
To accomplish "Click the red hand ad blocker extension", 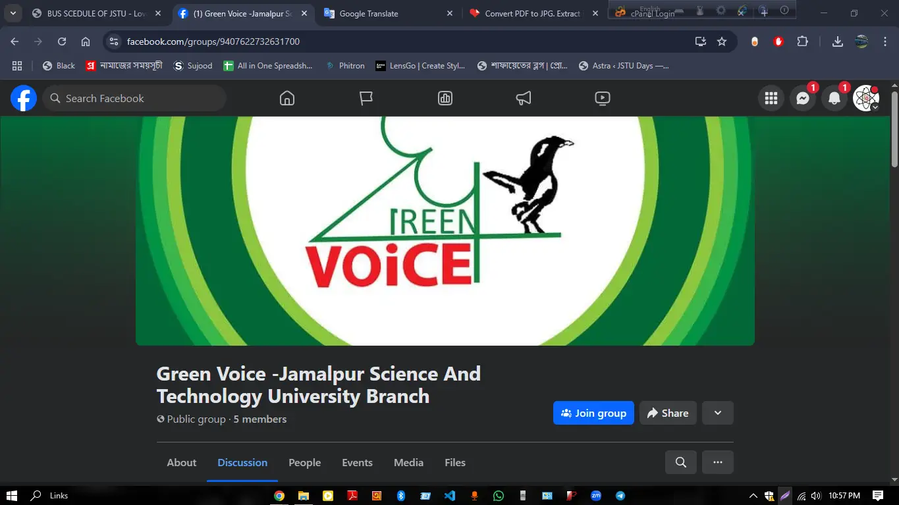I will pyautogui.click(x=778, y=41).
